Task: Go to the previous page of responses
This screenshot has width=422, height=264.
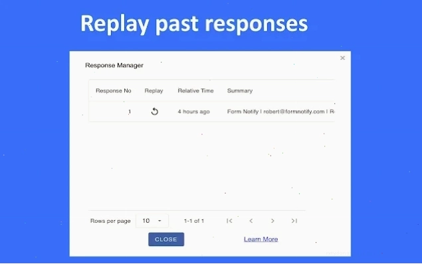Action: [251, 221]
